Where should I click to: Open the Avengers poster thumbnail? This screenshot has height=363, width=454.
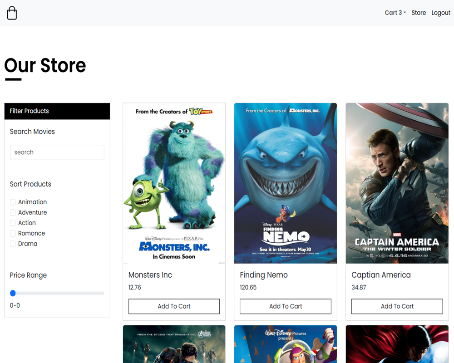[x=174, y=344]
